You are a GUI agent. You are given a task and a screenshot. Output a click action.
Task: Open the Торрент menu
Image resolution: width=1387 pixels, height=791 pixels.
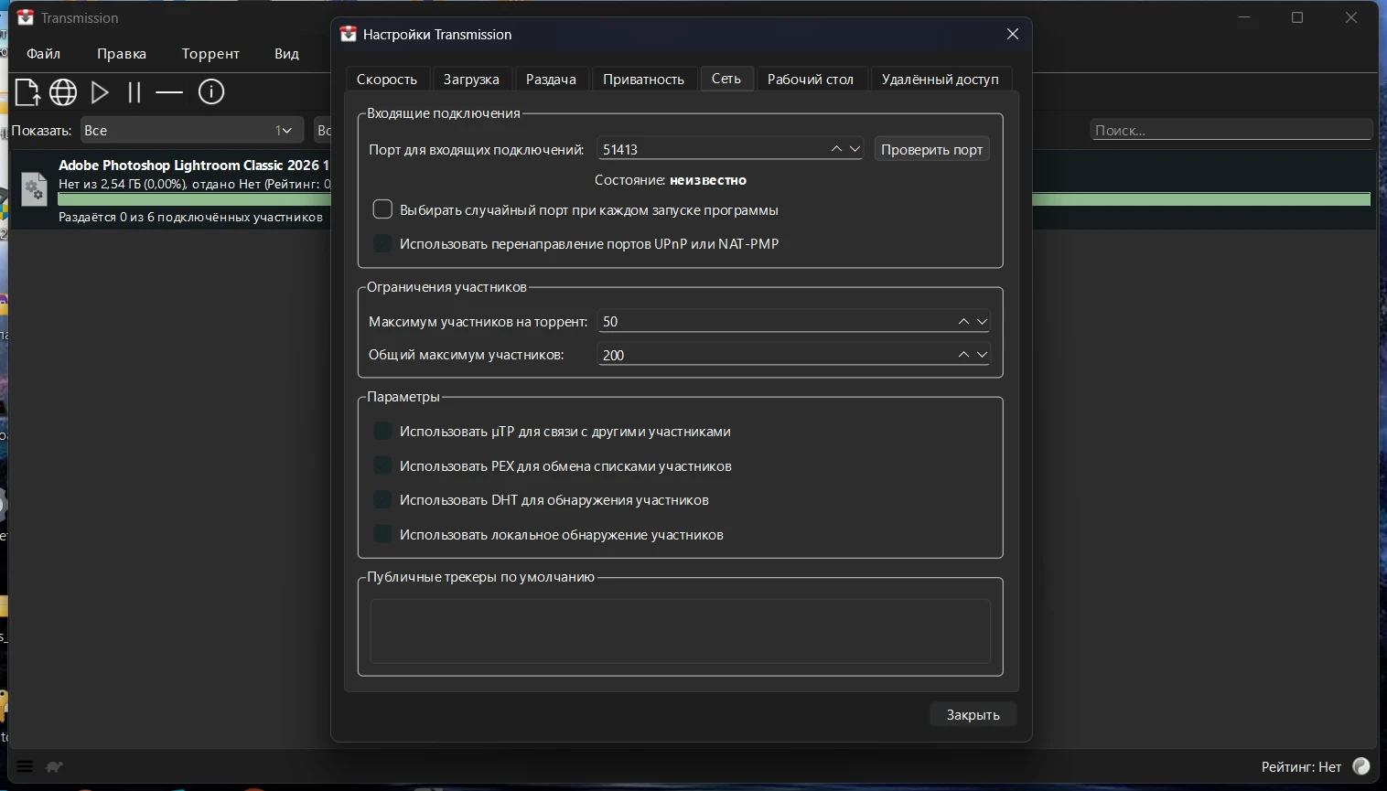[x=210, y=54]
